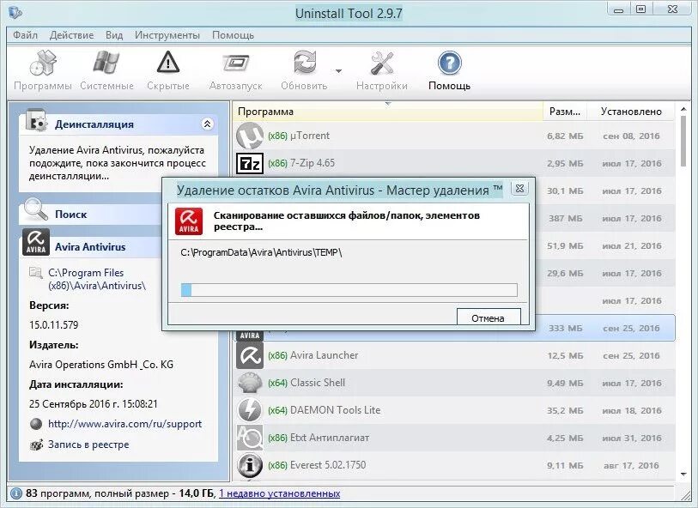Viewport: 698px width, 508px height.
Task: Click scroll down arrow of program list
Action: [x=683, y=475]
